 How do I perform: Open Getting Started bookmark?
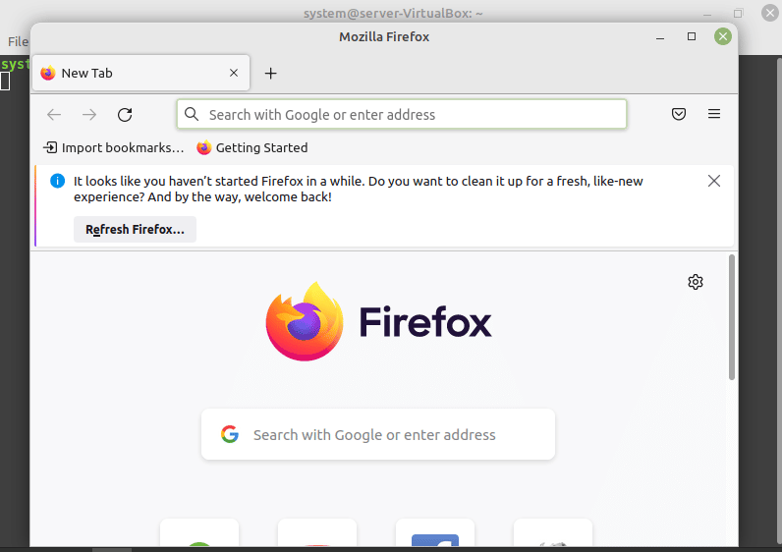(x=251, y=147)
